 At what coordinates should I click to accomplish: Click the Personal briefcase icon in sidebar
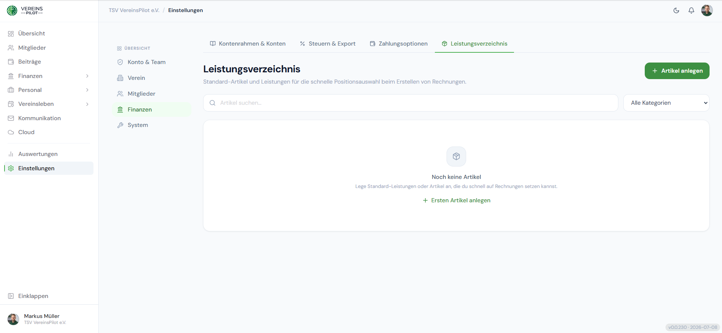pos(11,90)
